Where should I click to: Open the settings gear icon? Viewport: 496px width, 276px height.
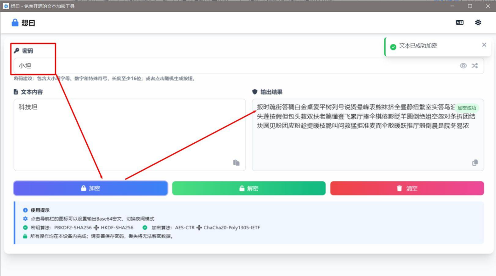pos(478,22)
